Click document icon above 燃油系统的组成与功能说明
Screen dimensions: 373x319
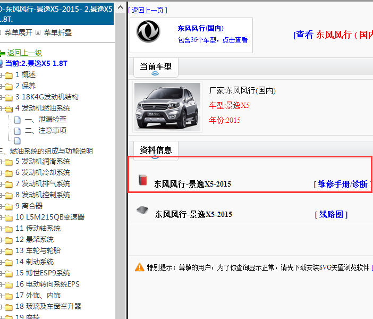coord(18,141)
